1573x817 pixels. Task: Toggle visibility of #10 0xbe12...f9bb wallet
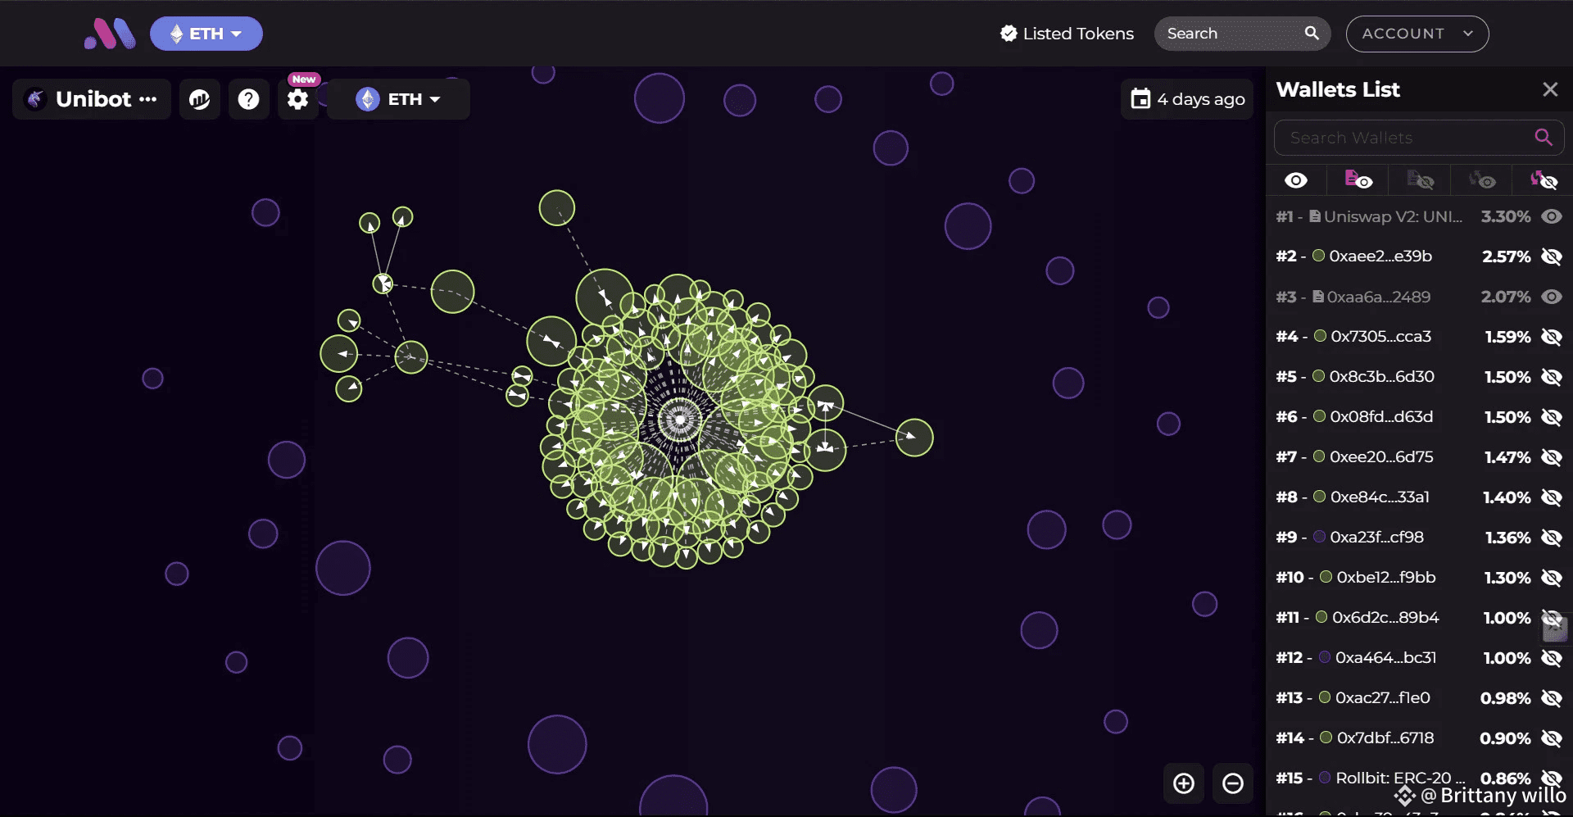(1552, 578)
